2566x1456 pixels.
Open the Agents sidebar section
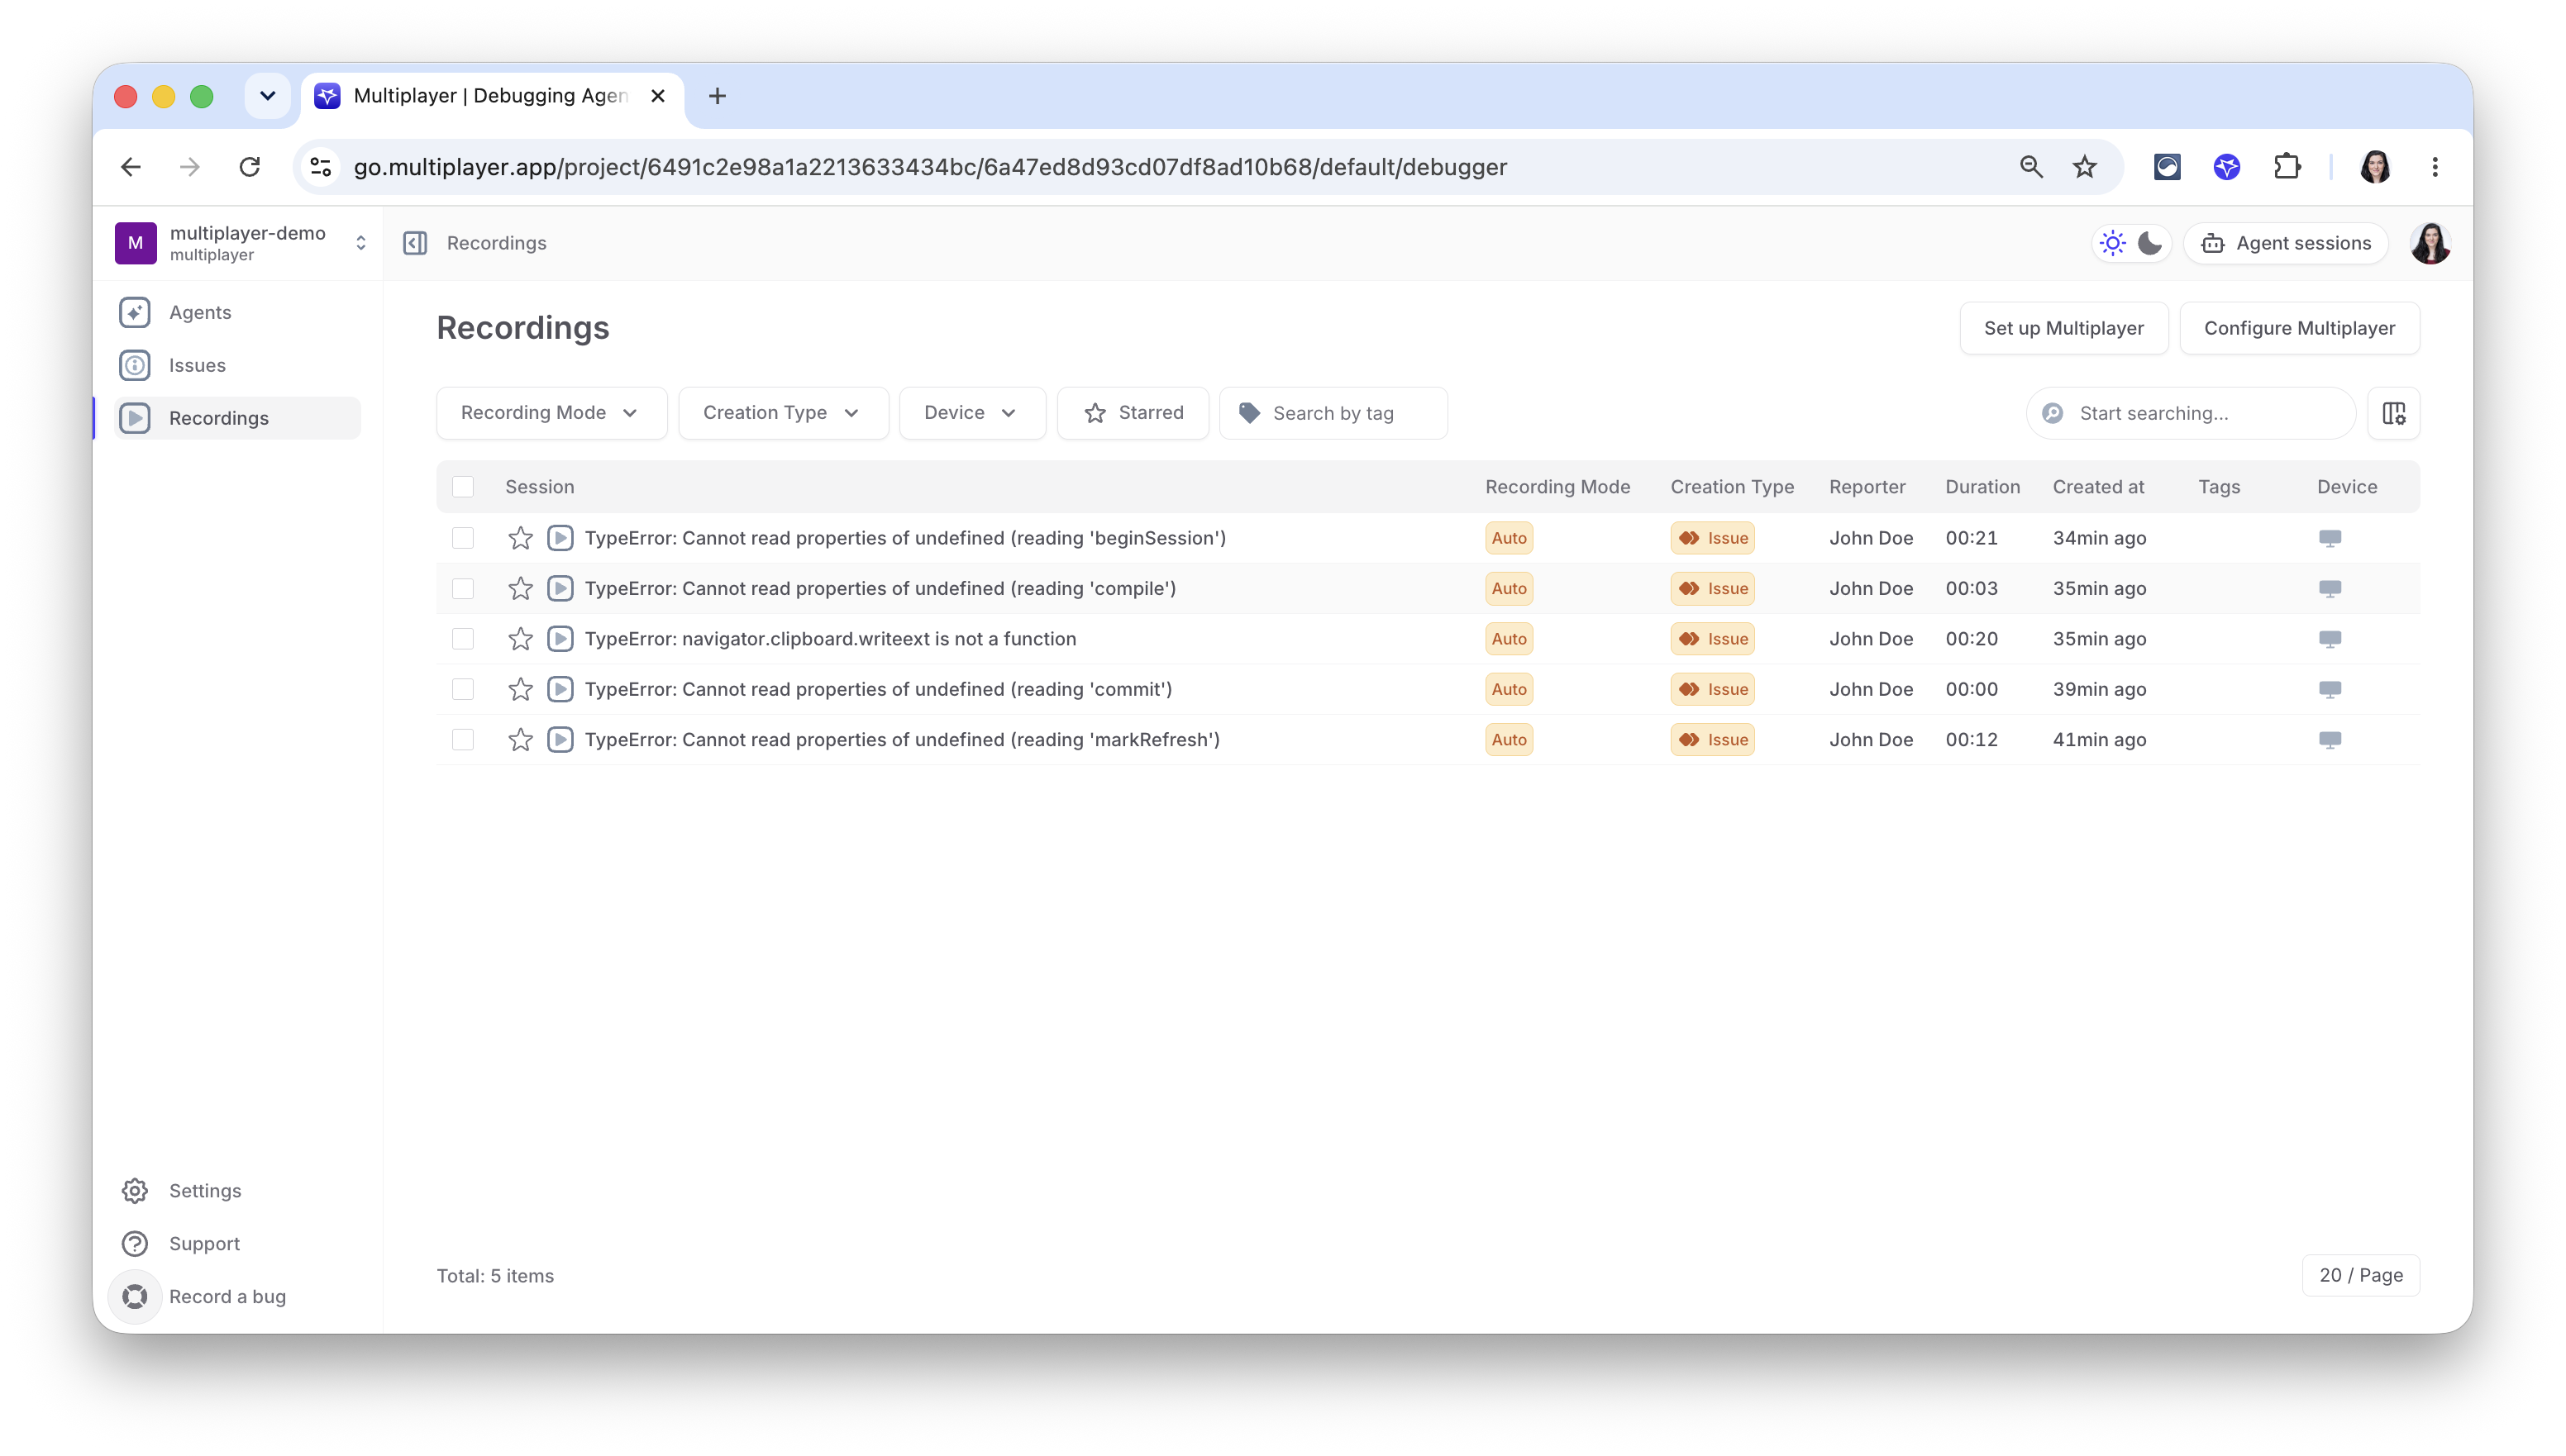coord(237,312)
